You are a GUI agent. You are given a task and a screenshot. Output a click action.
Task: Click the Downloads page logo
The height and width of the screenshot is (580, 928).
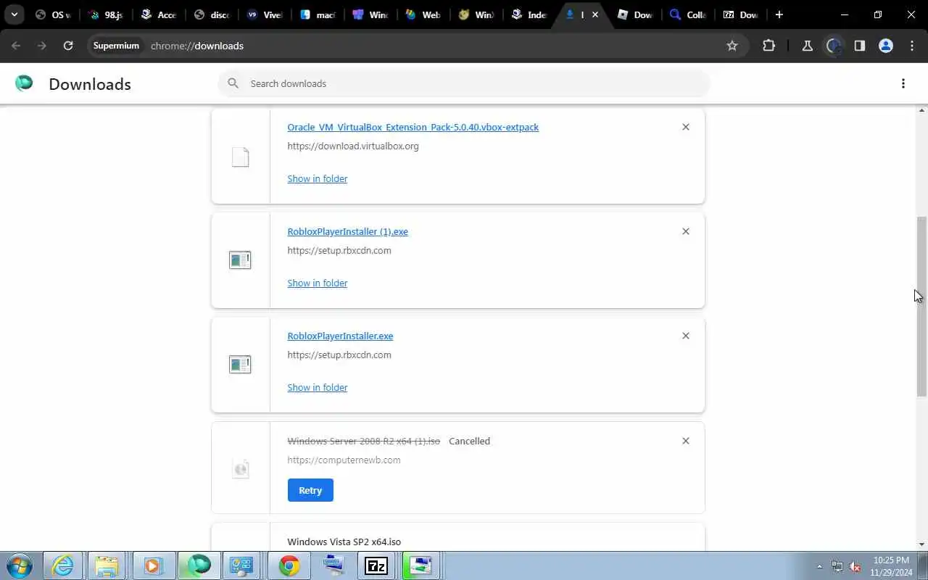point(24,83)
